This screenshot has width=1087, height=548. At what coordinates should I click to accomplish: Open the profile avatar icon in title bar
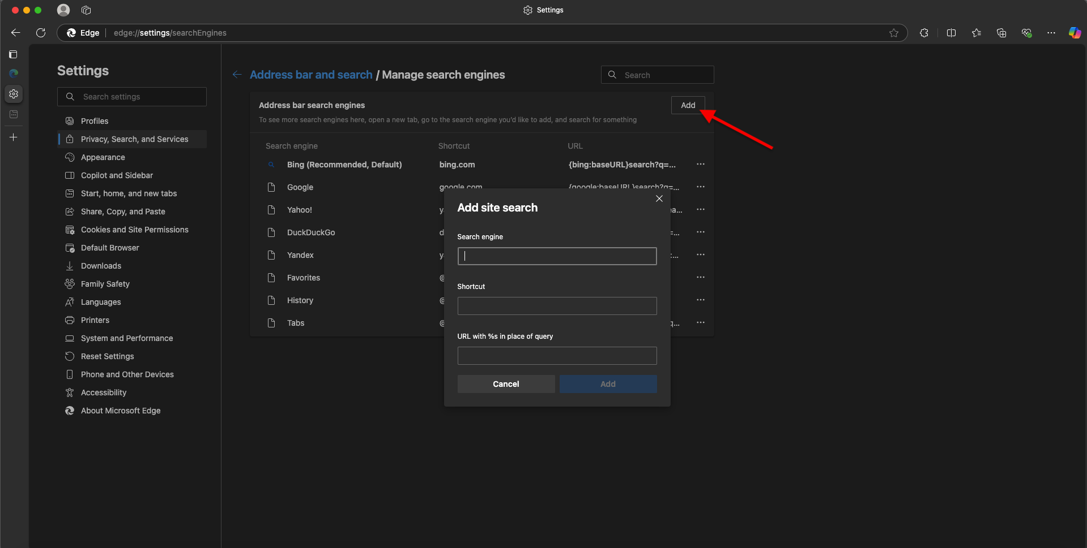click(63, 10)
